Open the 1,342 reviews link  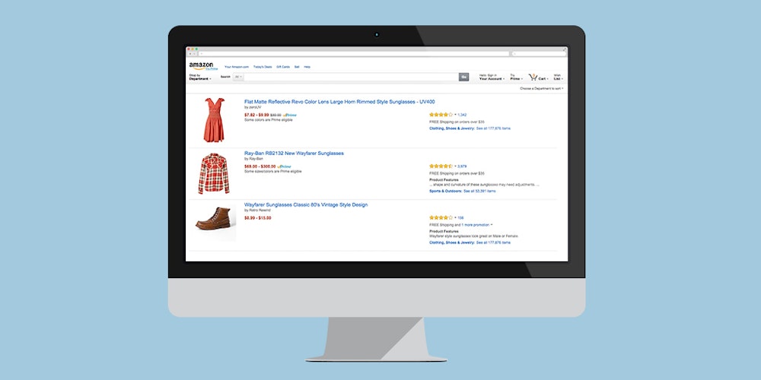pos(462,115)
